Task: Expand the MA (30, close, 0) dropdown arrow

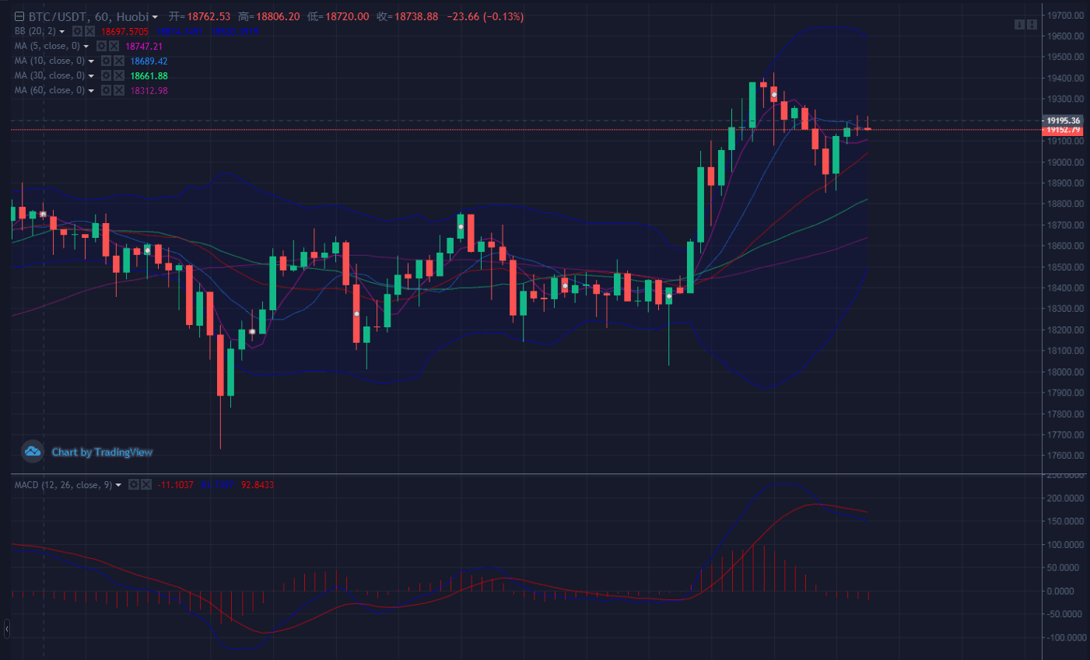Action: (x=91, y=76)
